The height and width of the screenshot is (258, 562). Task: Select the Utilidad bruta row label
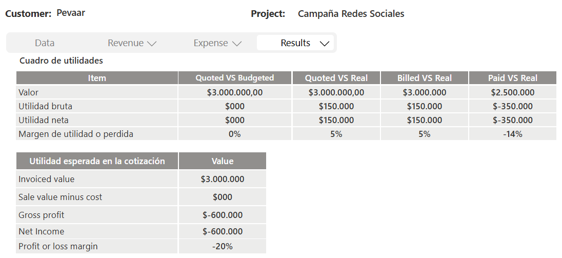(45, 106)
